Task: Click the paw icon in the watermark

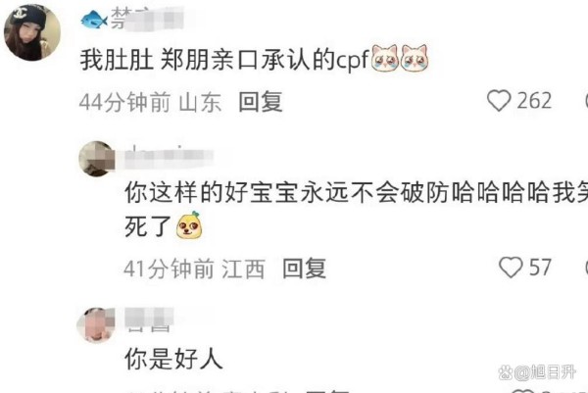Action: click(x=505, y=372)
